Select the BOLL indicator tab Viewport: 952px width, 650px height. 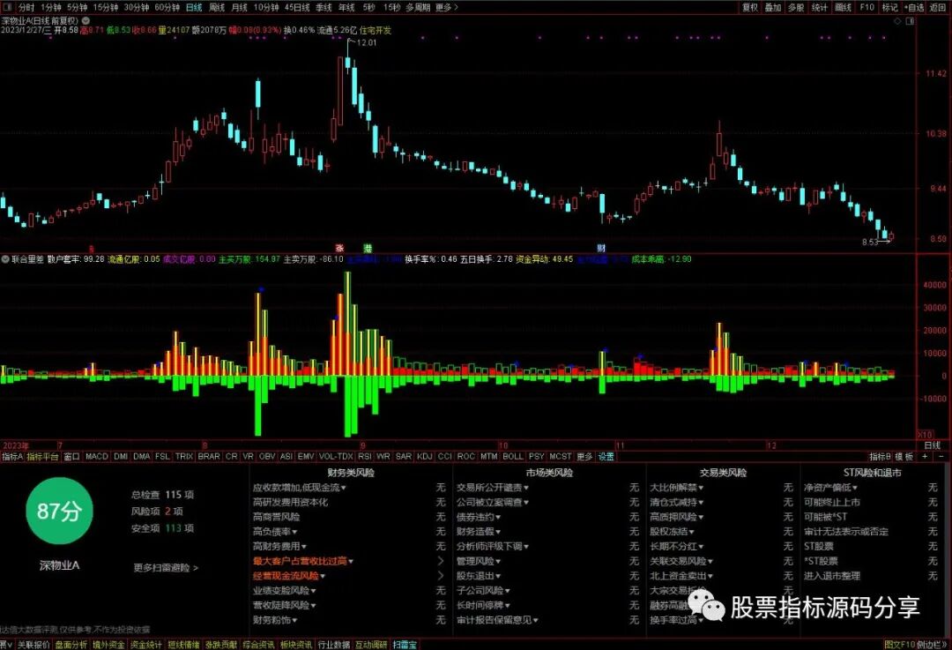tap(513, 456)
